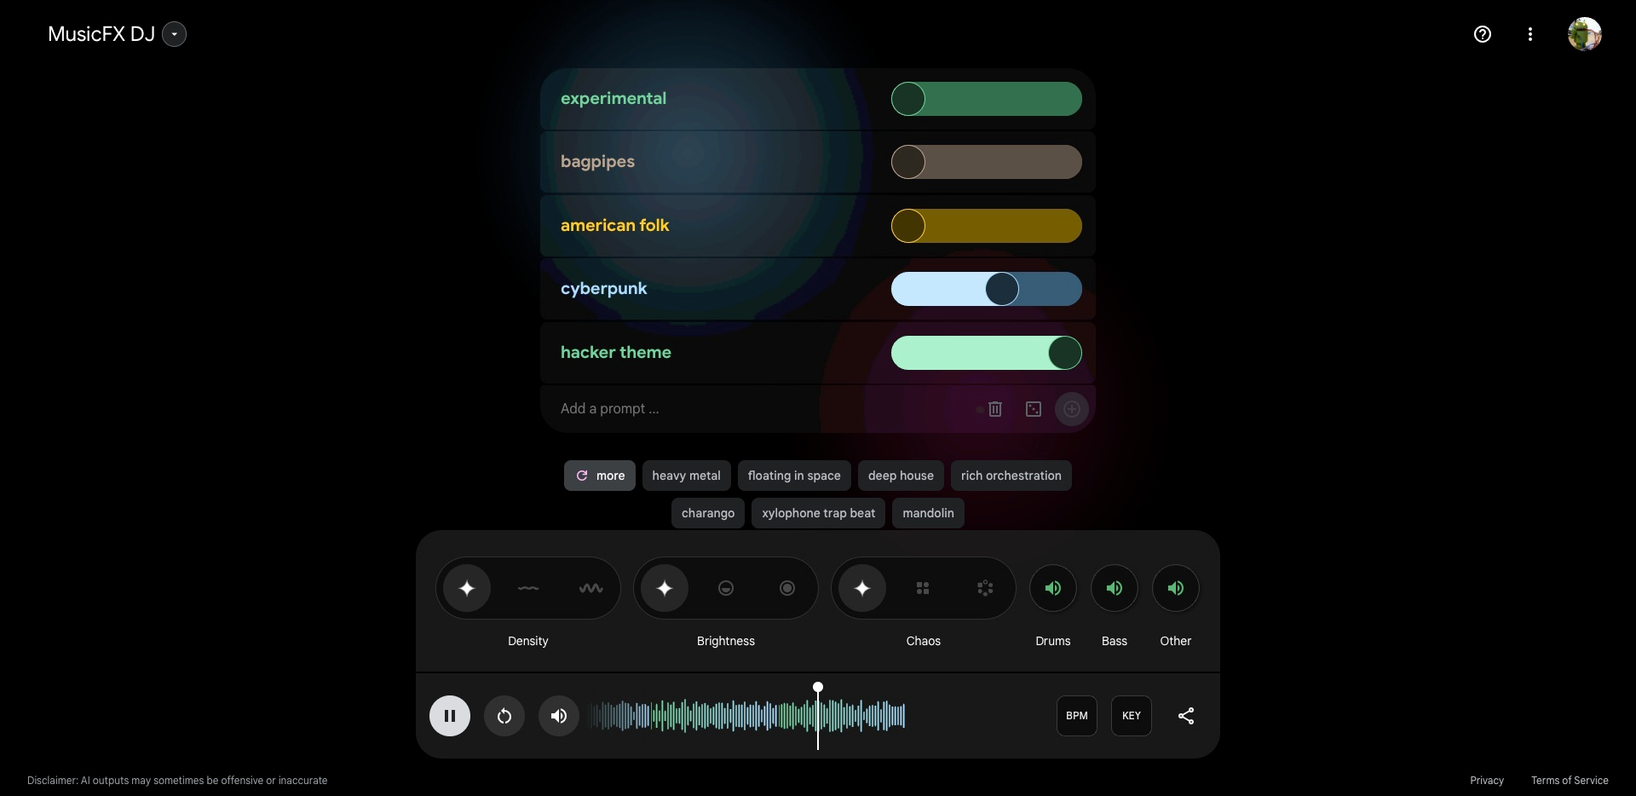Toggle the master volume speaker icon

[x=559, y=716]
